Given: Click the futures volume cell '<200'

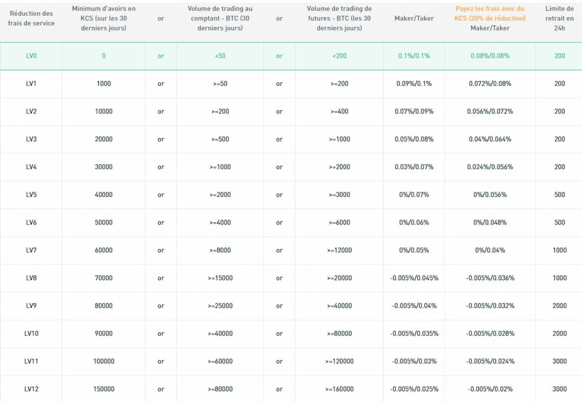Looking at the screenshot, I should click(x=340, y=56).
